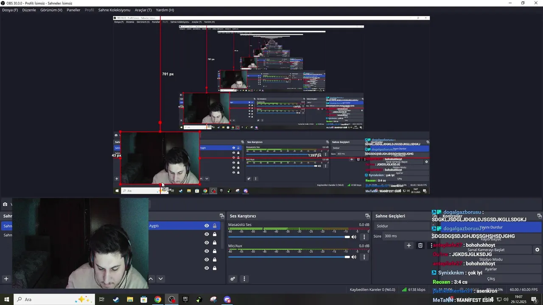The width and height of the screenshot is (543, 305).
Task: Toggle eye of source directly below Aygıtı
Action: 207,234
